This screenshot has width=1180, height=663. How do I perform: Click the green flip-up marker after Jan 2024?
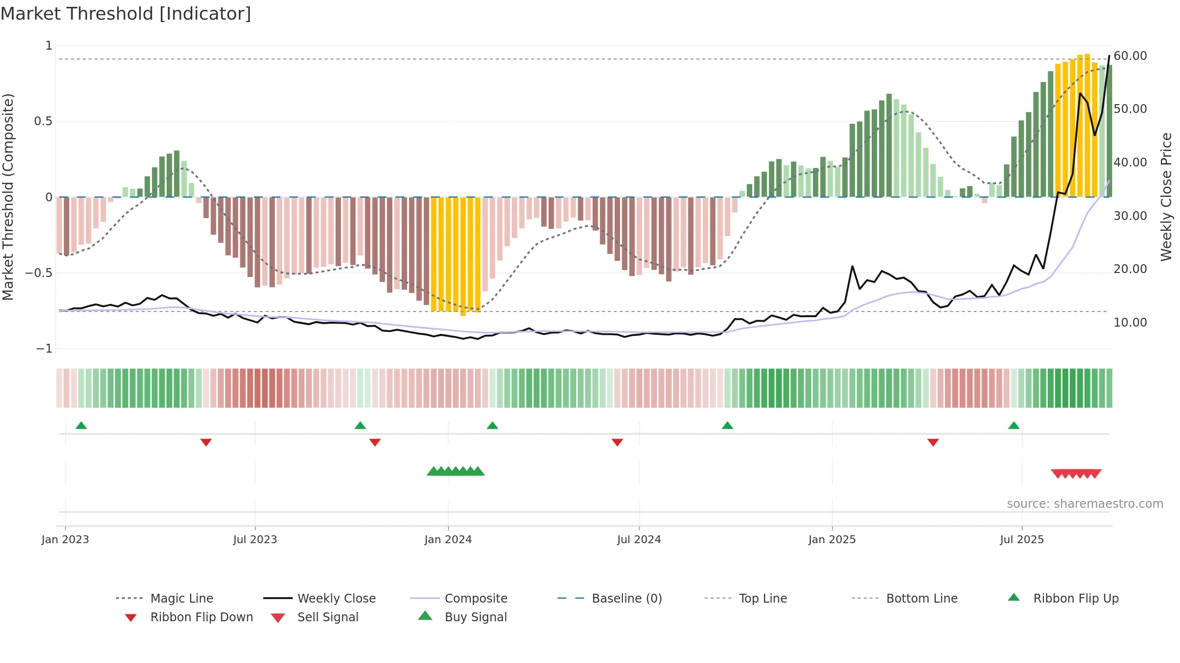pyautogui.click(x=492, y=425)
